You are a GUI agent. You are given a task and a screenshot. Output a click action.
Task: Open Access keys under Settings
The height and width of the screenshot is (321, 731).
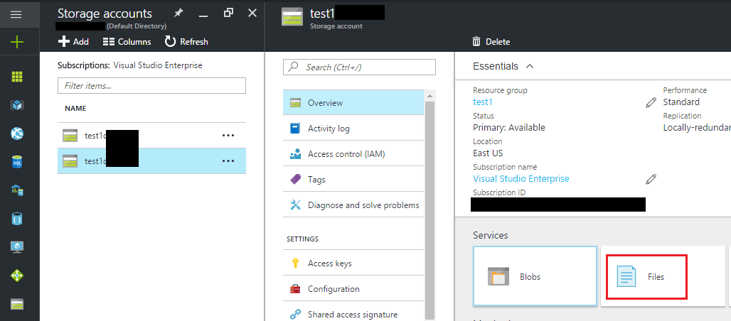pos(329,263)
